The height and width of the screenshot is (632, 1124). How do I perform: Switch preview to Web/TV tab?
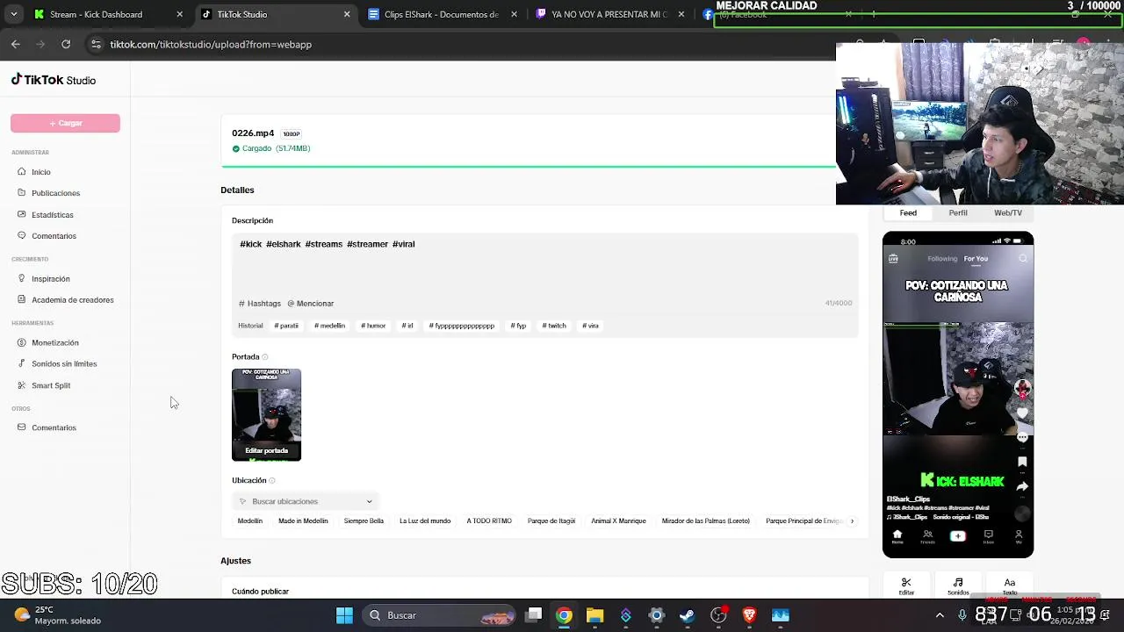(x=1008, y=213)
